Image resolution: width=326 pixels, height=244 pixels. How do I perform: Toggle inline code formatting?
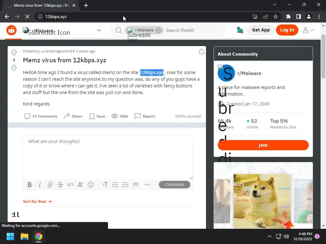(70, 185)
